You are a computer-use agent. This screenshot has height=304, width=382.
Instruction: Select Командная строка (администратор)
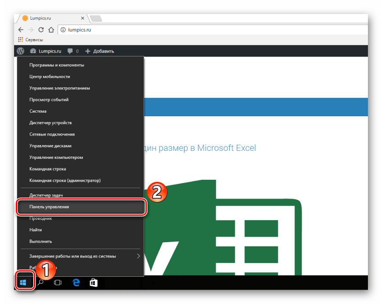65,180
